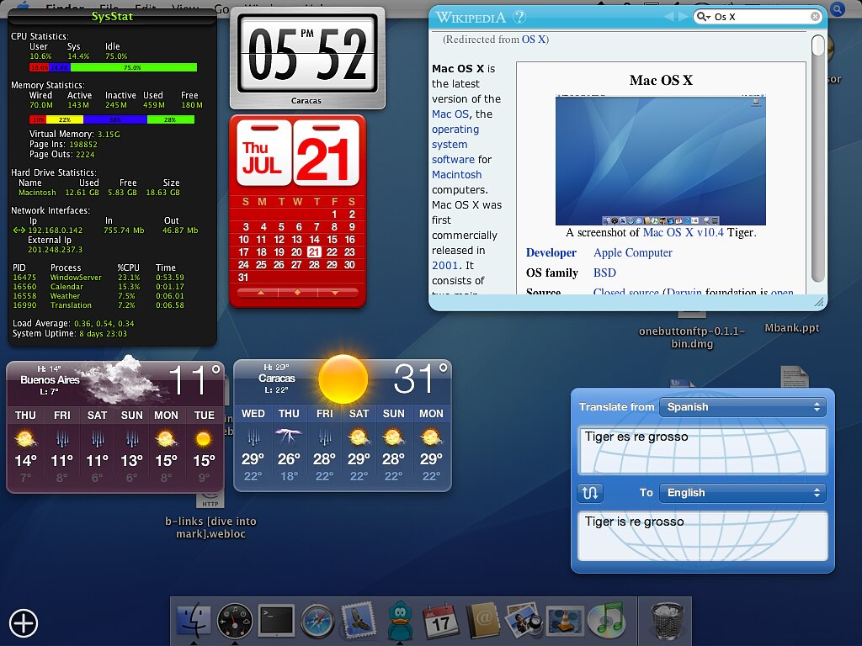
Task: Click the Wikipedia search field
Action: click(x=760, y=17)
